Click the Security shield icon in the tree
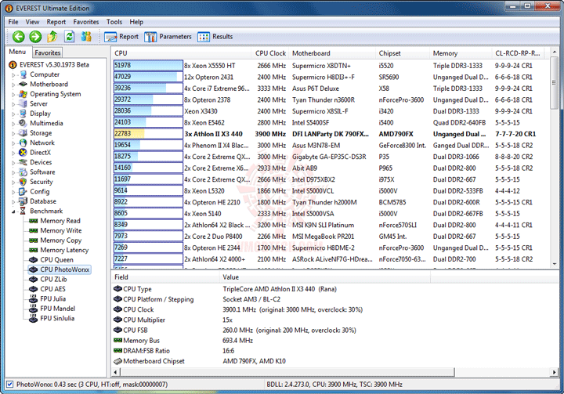The height and width of the screenshot is (394, 564). click(x=23, y=182)
